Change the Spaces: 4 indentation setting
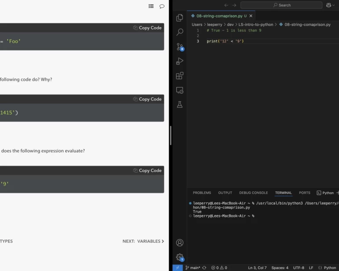 coord(280,268)
